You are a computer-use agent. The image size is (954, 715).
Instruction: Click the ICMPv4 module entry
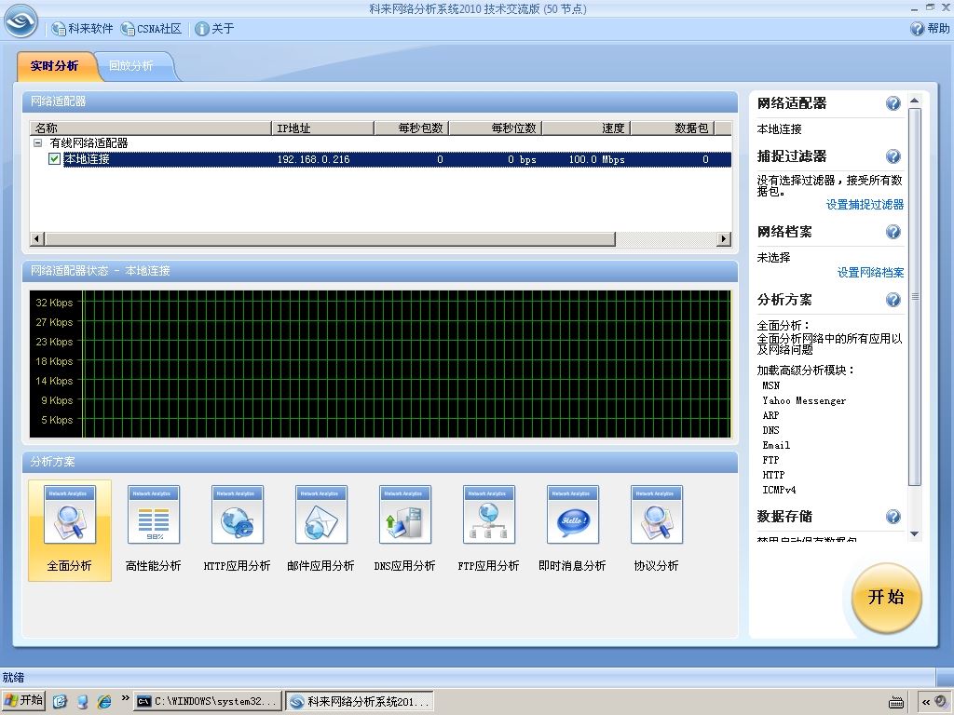pyautogui.click(x=779, y=490)
